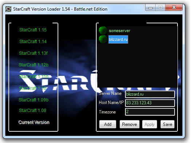Screen dimensions: 191x143
Task: Select the StarCraft 1.10 entry
Action: [x=33, y=88]
